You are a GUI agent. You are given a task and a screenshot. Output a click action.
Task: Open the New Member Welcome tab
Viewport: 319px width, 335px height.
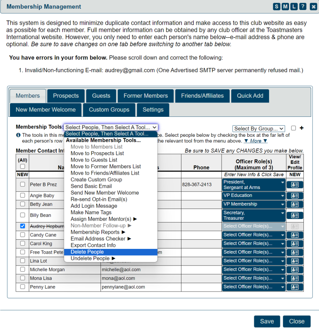(45, 110)
